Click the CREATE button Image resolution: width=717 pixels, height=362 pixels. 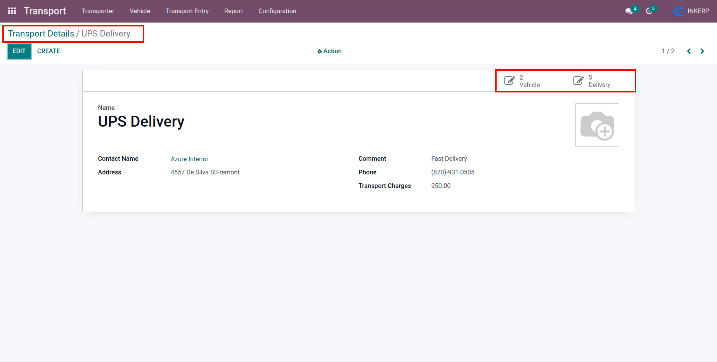pyautogui.click(x=48, y=51)
